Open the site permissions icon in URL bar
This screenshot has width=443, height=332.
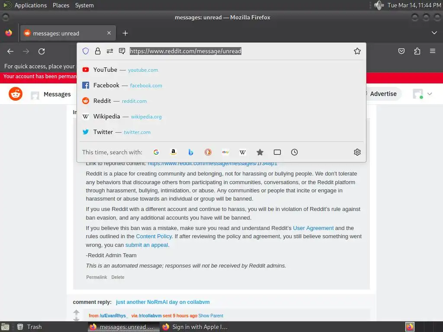coord(110,51)
